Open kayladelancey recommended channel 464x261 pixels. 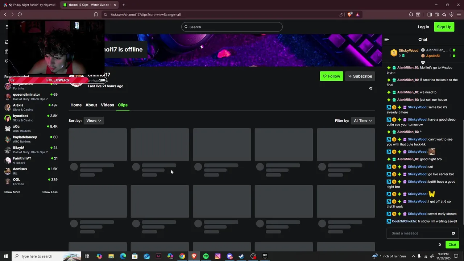tap(31, 139)
